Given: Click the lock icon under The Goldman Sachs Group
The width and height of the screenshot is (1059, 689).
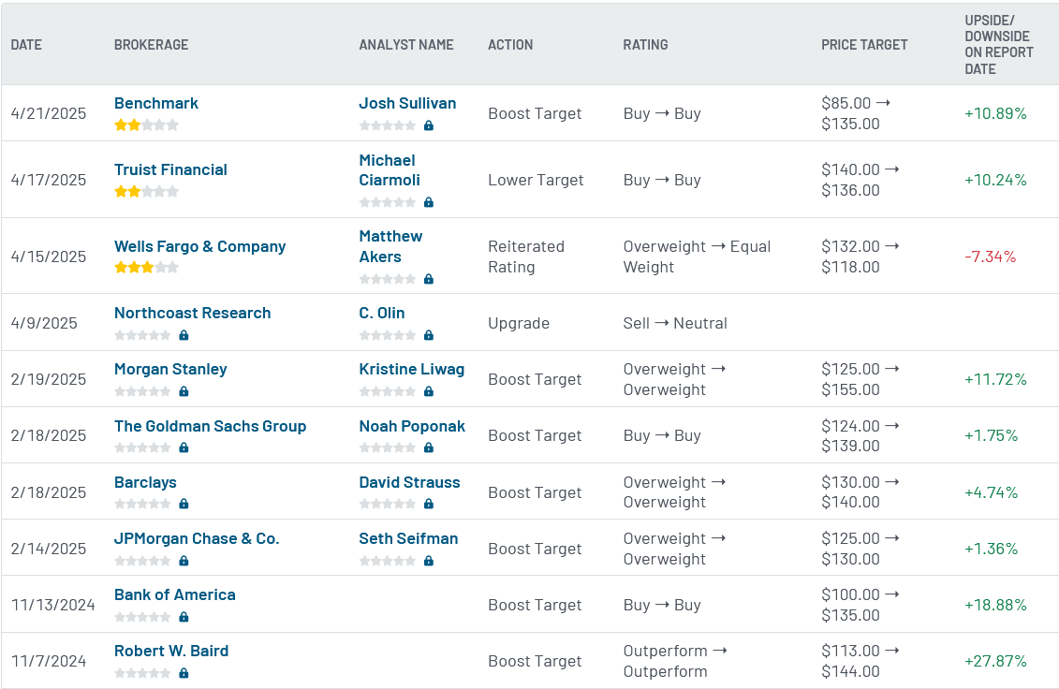Looking at the screenshot, I should tap(184, 447).
